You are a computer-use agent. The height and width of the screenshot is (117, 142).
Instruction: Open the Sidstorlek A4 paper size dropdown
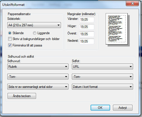coord(34,25)
